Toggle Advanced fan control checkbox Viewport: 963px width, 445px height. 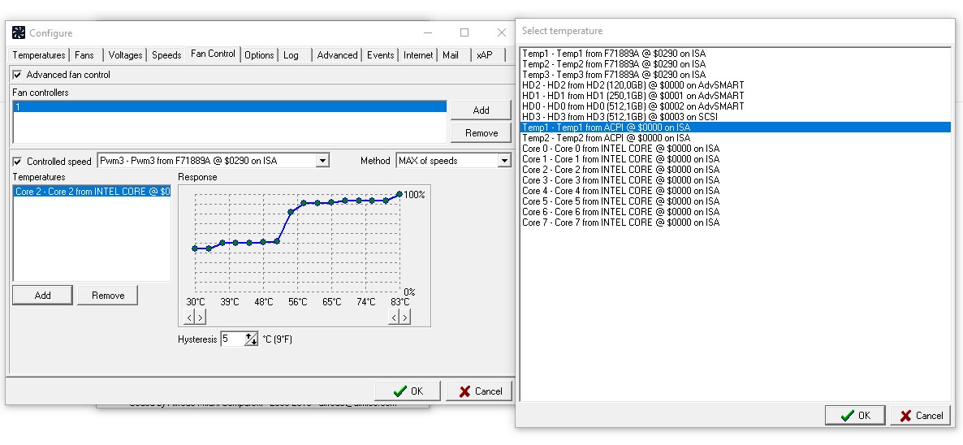point(17,74)
